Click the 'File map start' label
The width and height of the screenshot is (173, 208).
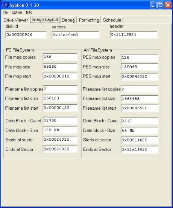coord(18,76)
